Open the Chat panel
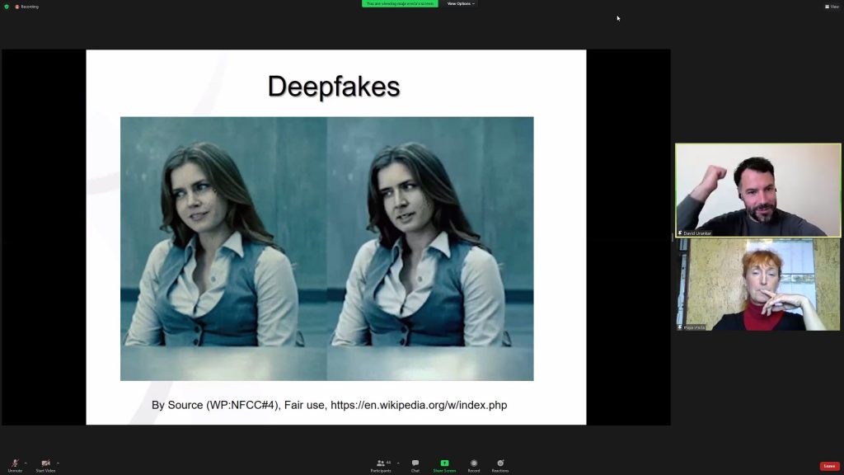The image size is (844, 475). point(415,464)
